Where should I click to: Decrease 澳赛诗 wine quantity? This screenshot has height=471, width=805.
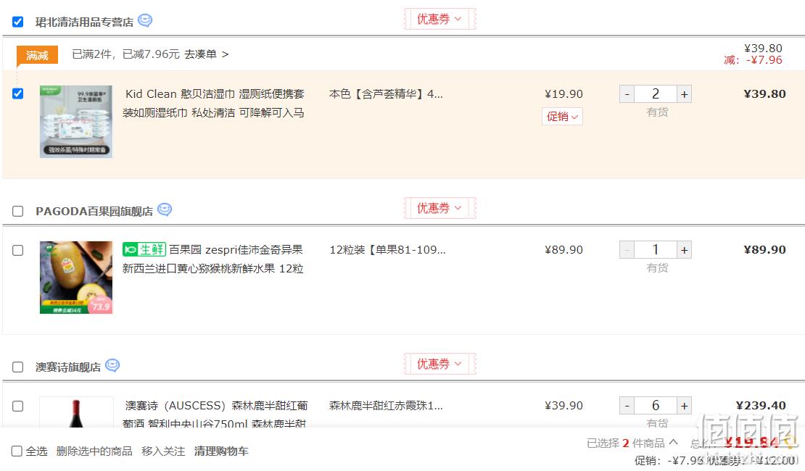[627, 406]
